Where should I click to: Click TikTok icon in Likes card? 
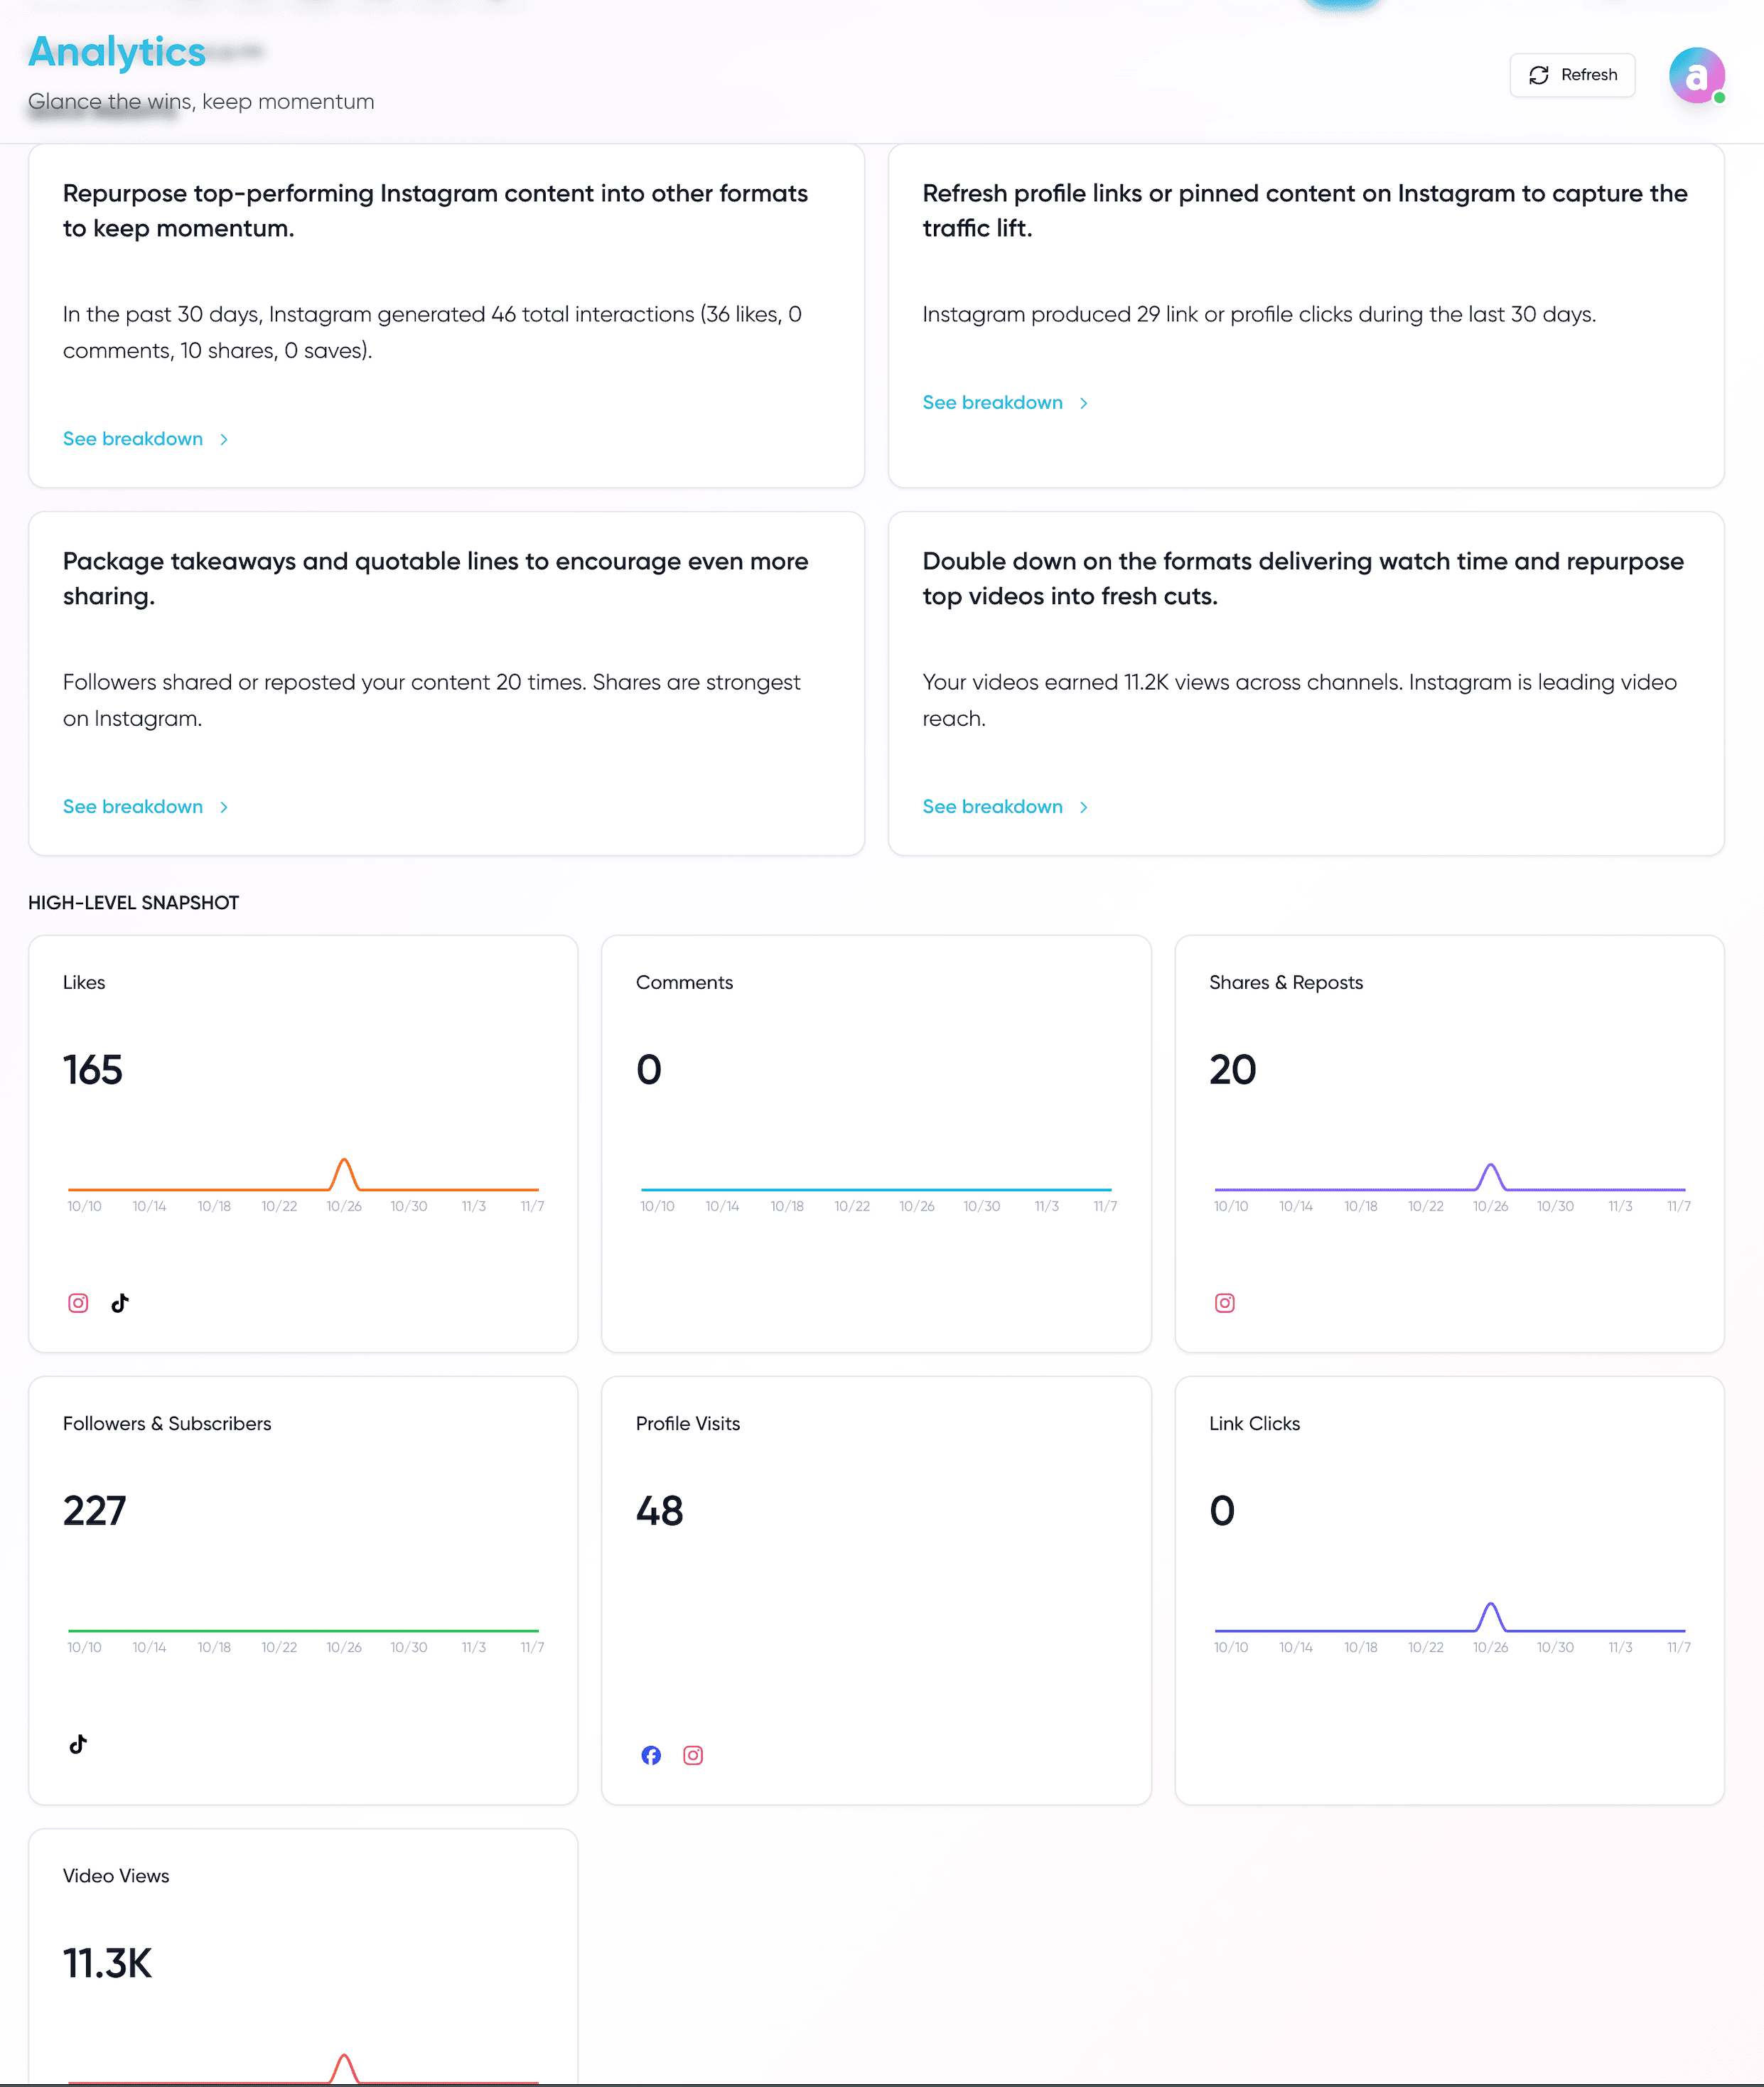(120, 1303)
